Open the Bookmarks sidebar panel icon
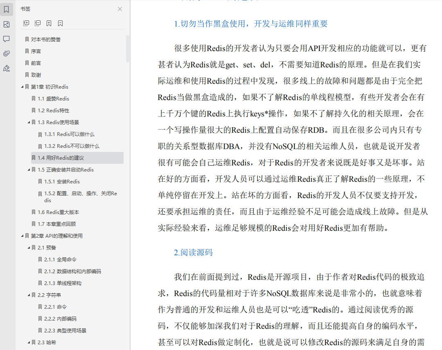The height and width of the screenshot is (350, 442). pyautogui.click(x=7, y=9)
